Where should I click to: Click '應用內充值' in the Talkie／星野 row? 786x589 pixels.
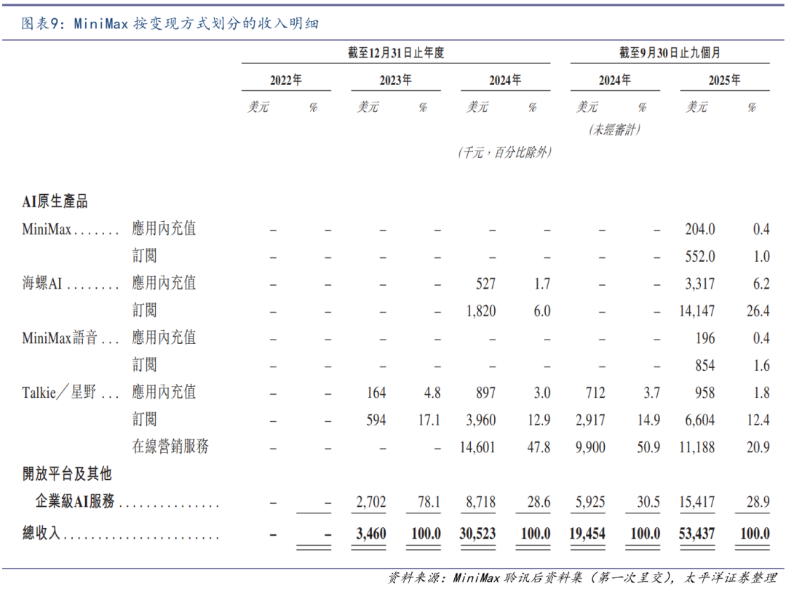[164, 392]
